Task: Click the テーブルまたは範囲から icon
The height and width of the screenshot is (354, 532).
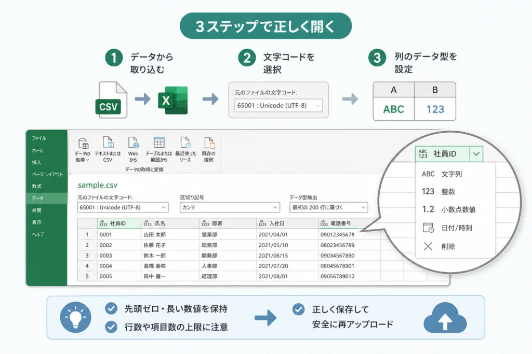Action: click(x=159, y=143)
